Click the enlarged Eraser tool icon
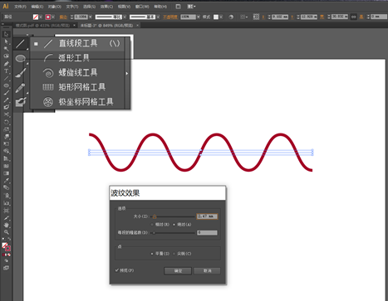The height and width of the screenshot is (301, 388). 21,102
